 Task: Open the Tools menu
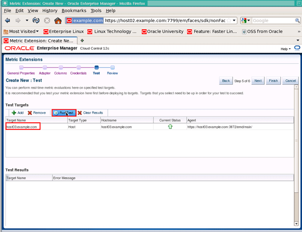point(96,11)
